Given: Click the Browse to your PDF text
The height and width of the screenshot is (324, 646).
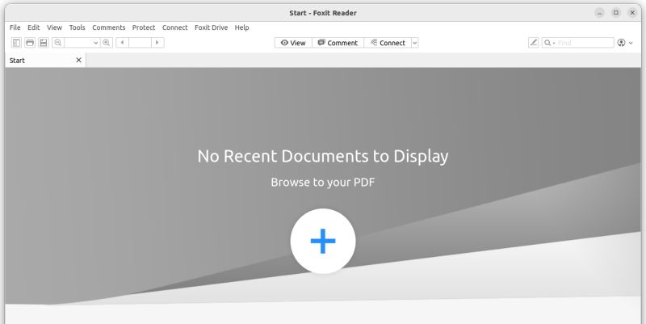Looking at the screenshot, I should click(323, 182).
